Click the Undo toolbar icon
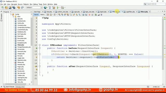Image resolution: width=166 pixels, height=93 pixels. click(x=19, y=7)
